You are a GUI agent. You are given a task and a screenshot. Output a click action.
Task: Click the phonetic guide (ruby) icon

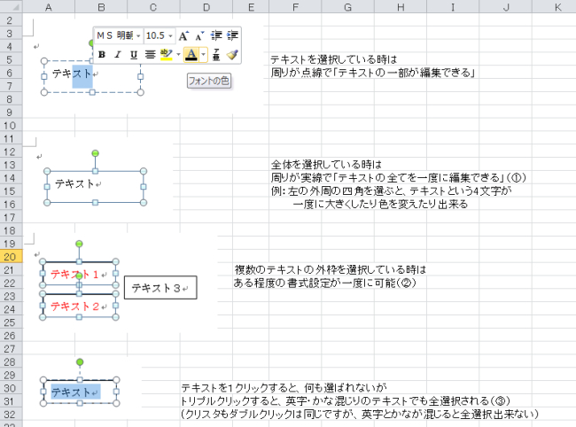click(x=216, y=55)
